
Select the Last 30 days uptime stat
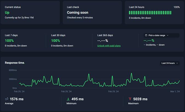(x=56, y=41)
